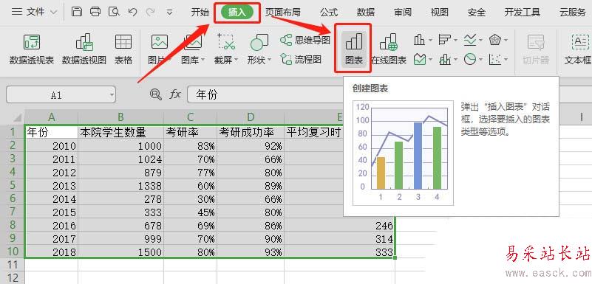This screenshot has width=592, height=284.
Task: Click the 表格 table button
Action: [x=123, y=49]
